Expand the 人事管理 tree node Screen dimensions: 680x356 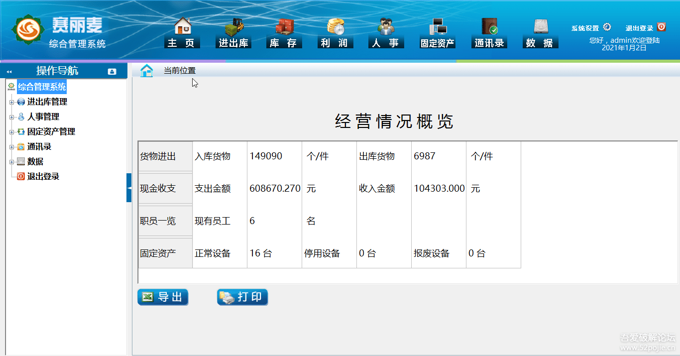tap(11, 117)
